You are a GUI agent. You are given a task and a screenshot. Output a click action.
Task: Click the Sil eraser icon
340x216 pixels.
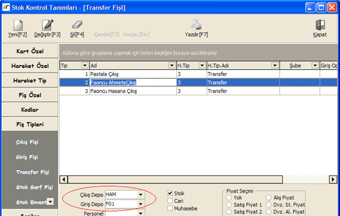77,25
